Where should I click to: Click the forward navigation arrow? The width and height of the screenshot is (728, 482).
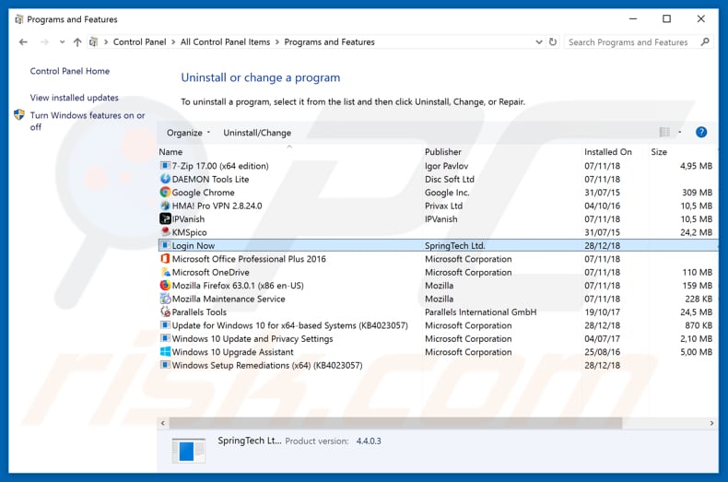coord(44,42)
